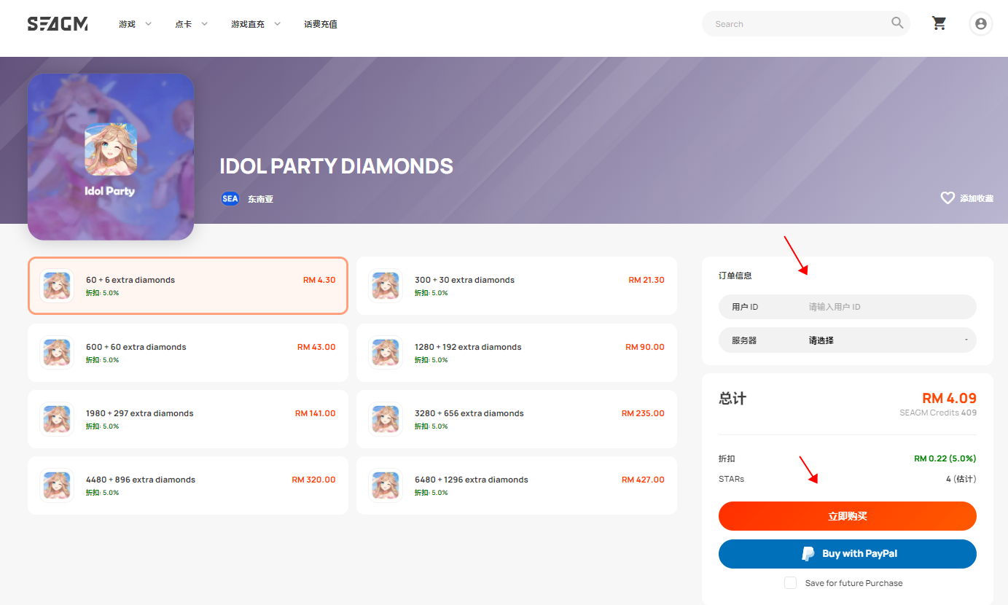Click the RM 4.30 price

coord(319,280)
